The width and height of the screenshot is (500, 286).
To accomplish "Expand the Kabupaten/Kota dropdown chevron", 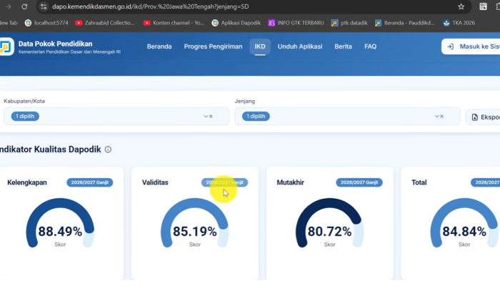I will [x=206, y=116].
